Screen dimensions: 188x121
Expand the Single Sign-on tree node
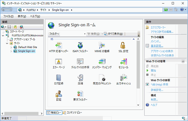coord(11,51)
